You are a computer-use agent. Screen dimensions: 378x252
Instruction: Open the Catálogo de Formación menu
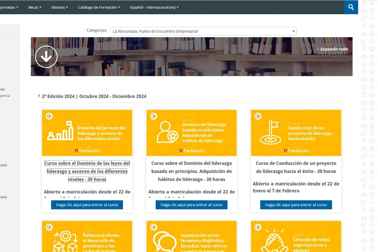pyautogui.click(x=99, y=7)
